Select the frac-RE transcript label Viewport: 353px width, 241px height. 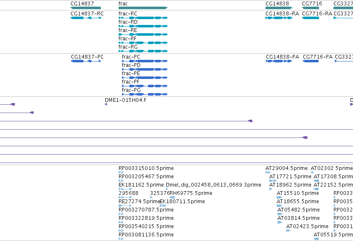click(128, 30)
